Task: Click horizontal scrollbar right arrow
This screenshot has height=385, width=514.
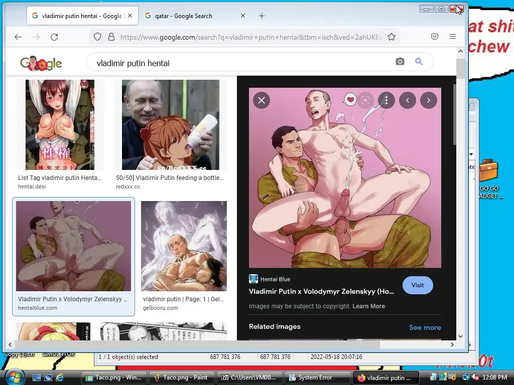Action: (452, 344)
